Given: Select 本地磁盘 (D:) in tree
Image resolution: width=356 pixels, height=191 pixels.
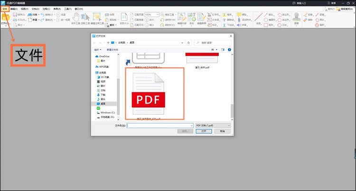Looking at the screenshot, I should 105,117.
